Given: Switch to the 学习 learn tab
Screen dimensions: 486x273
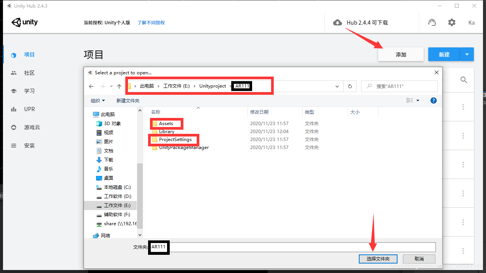Looking at the screenshot, I should point(29,91).
